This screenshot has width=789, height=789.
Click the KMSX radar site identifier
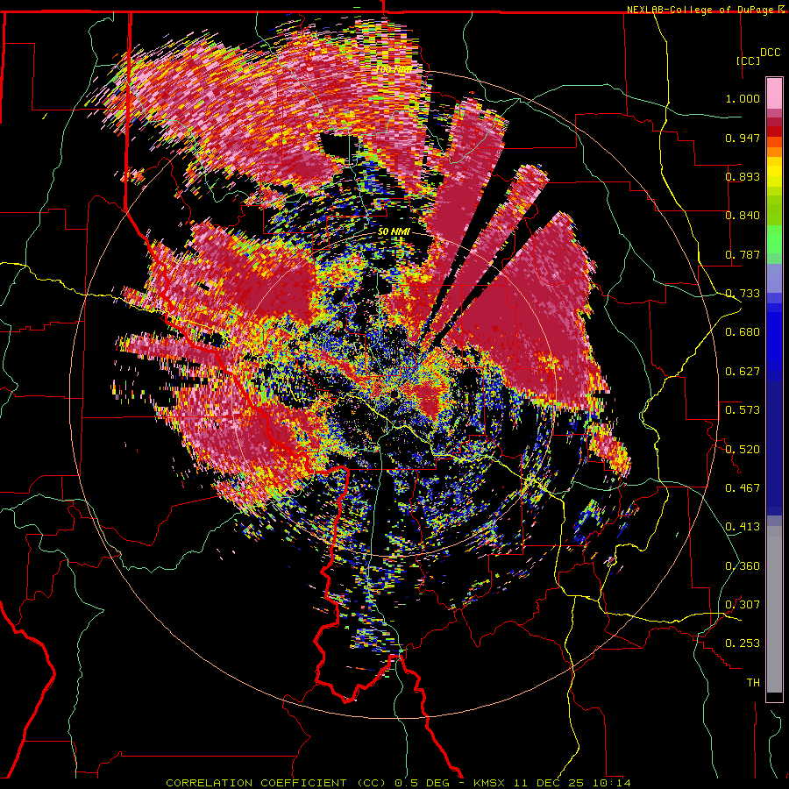click(491, 783)
